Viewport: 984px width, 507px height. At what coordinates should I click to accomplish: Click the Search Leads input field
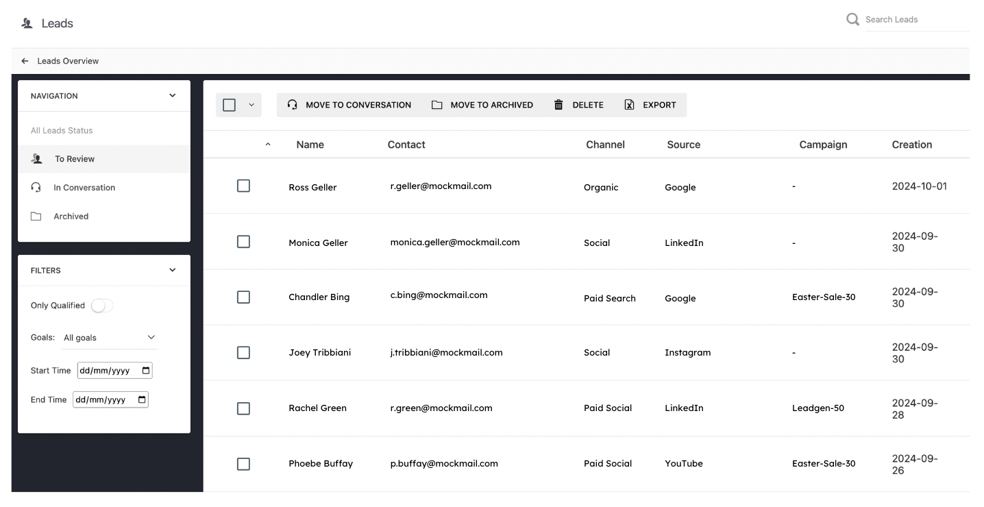[915, 20]
